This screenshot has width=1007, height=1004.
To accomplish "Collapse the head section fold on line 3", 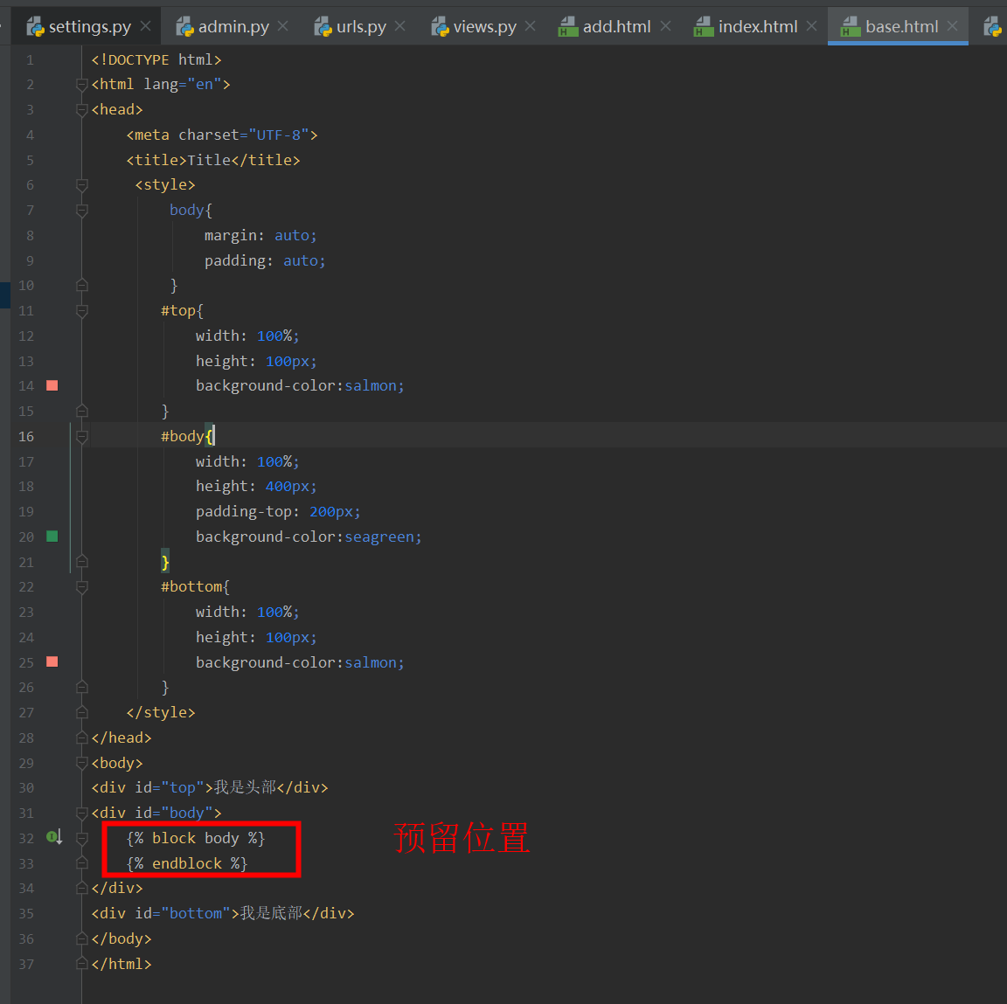I will (81, 110).
